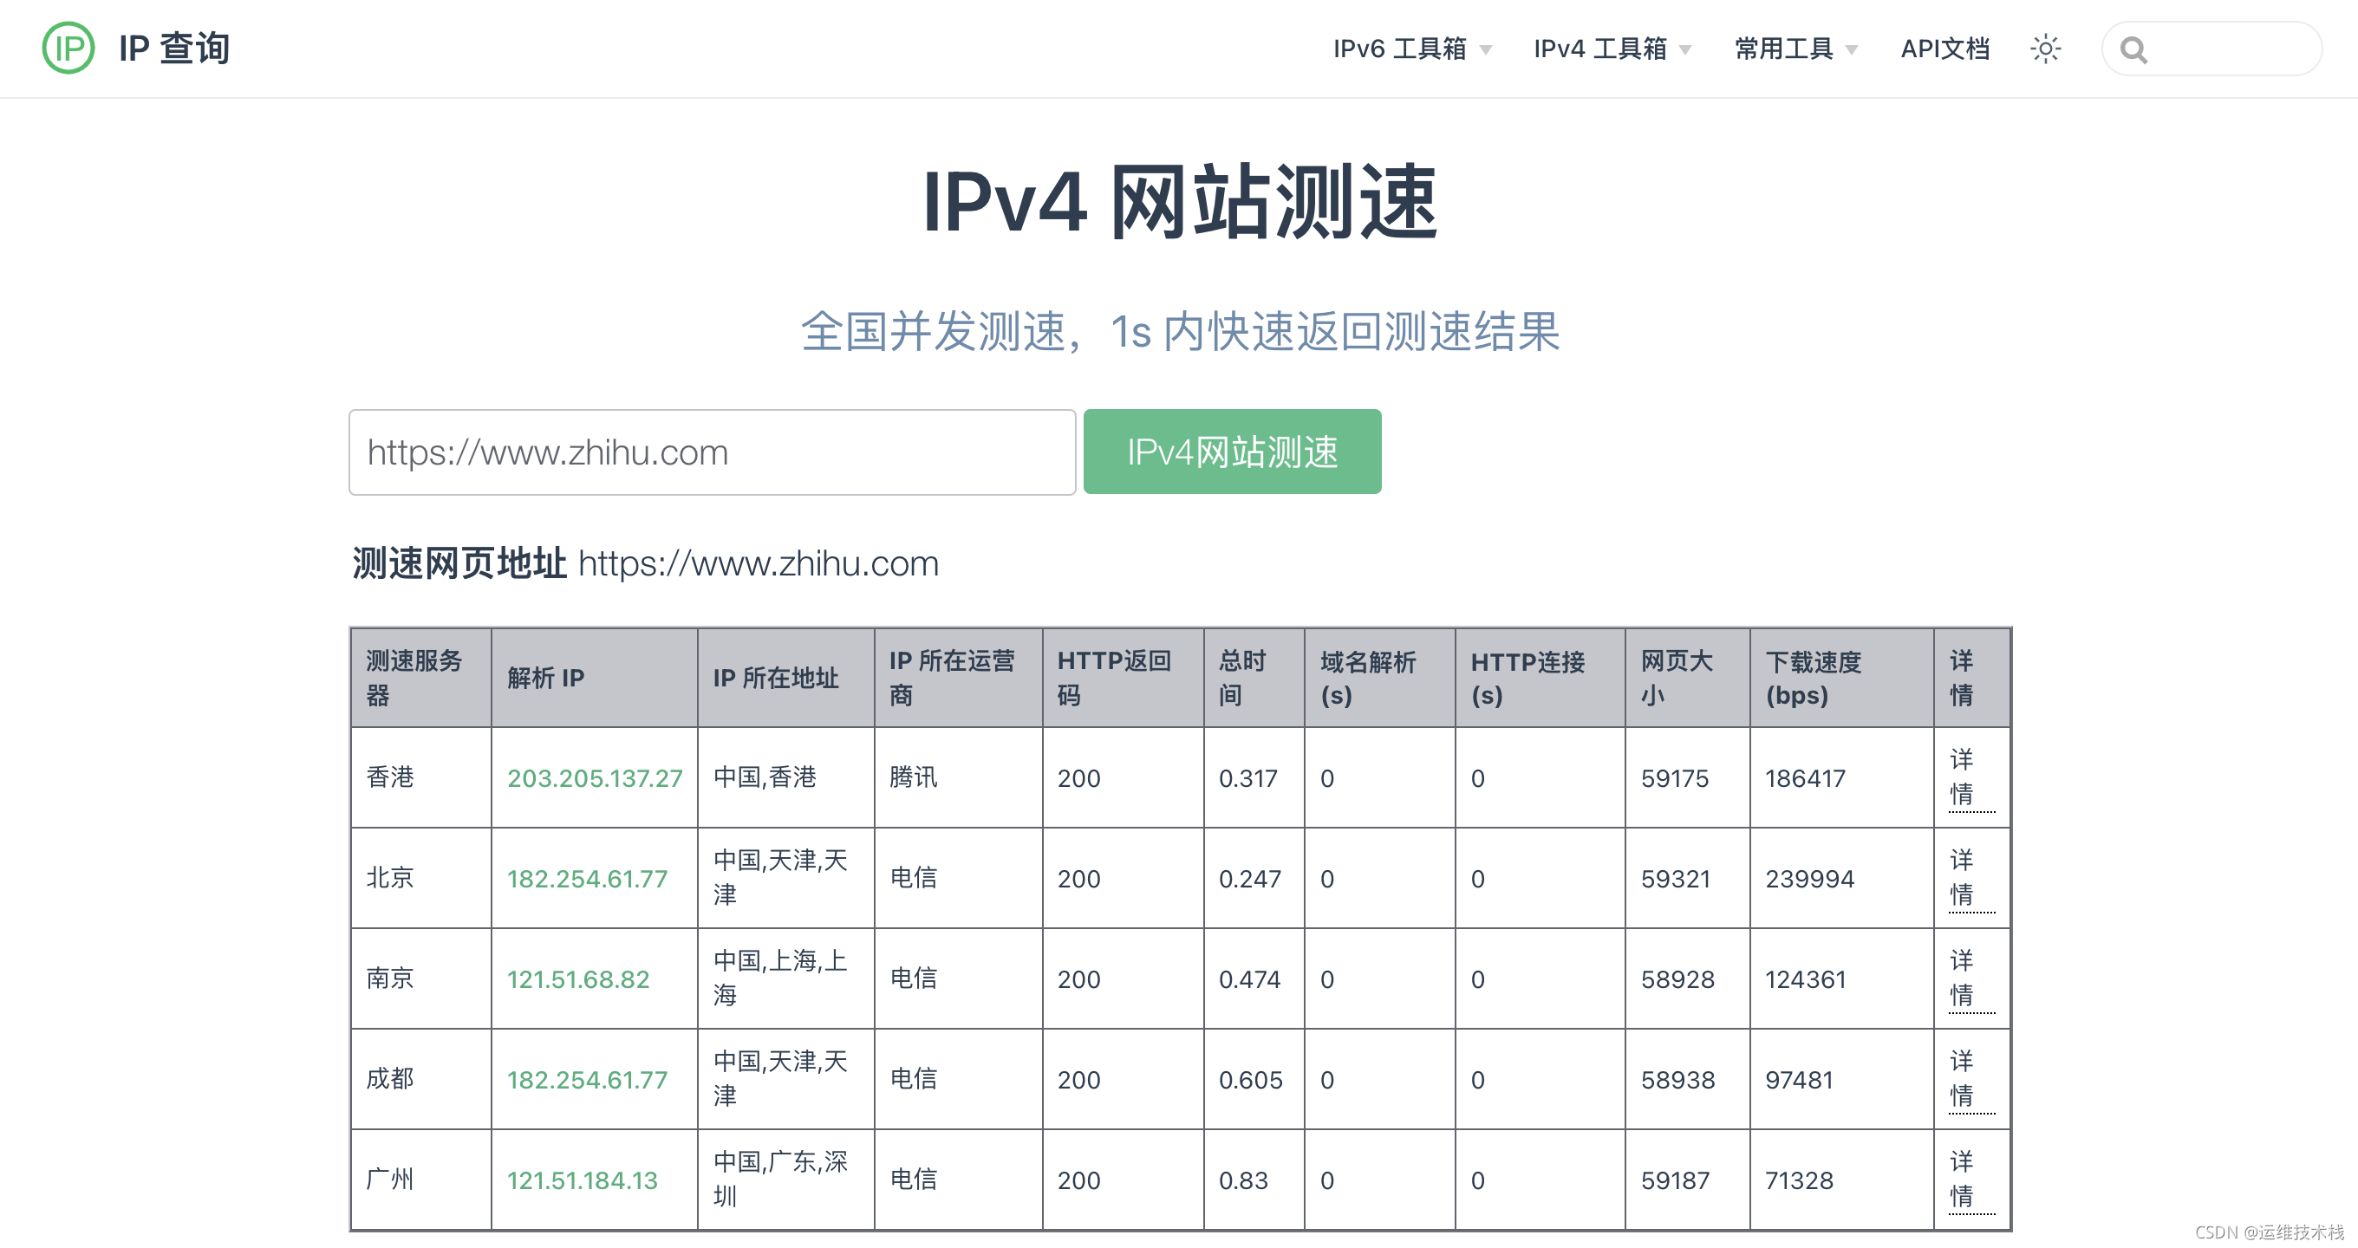
Task: Click the search magnifier icon
Action: (2133, 49)
